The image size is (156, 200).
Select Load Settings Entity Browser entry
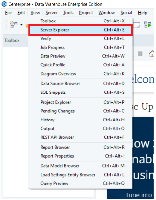pyautogui.click(x=80, y=175)
